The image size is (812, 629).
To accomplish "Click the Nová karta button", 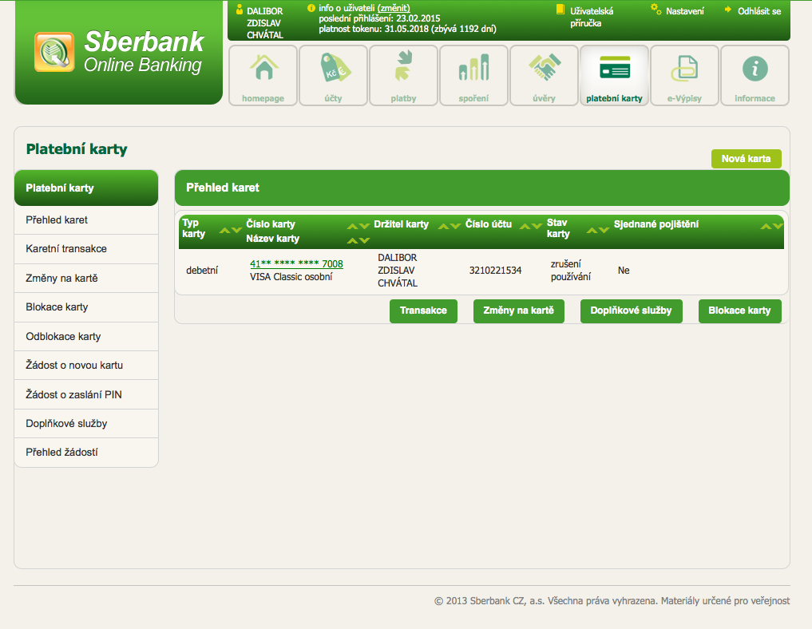I will [747, 159].
